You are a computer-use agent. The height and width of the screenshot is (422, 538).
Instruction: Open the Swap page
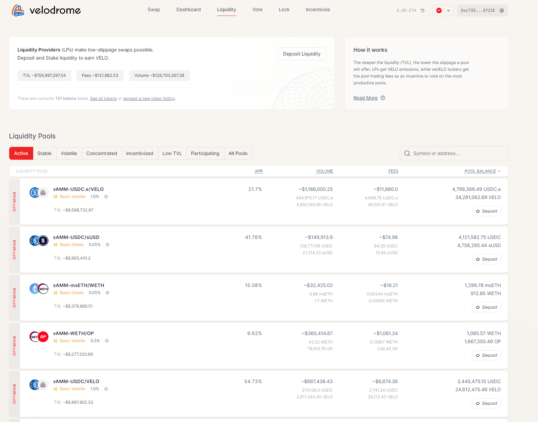[x=154, y=9]
